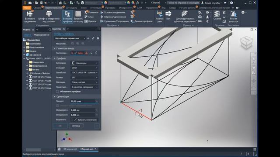Collapse the Profile (Профиль) section

(x=54, y=58)
